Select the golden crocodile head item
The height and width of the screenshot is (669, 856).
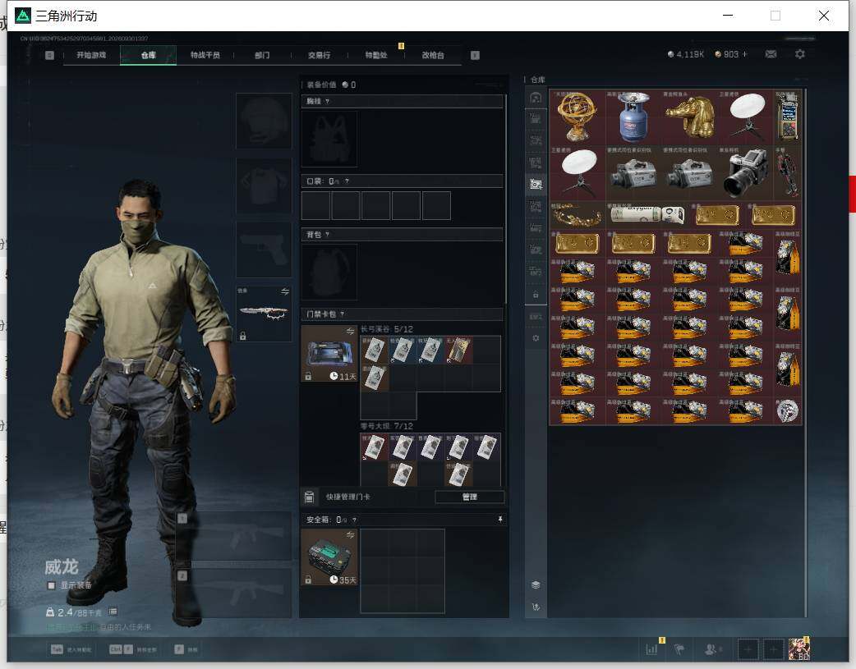[689, 117]
